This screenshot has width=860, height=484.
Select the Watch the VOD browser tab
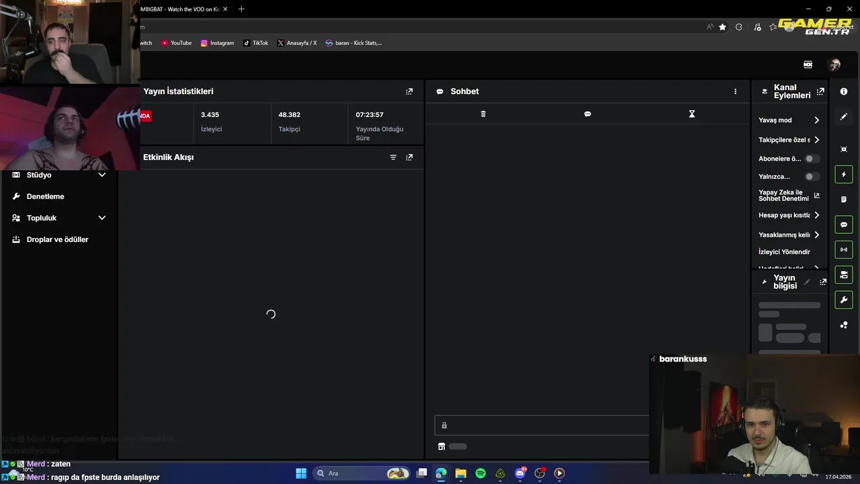[179, 9]
